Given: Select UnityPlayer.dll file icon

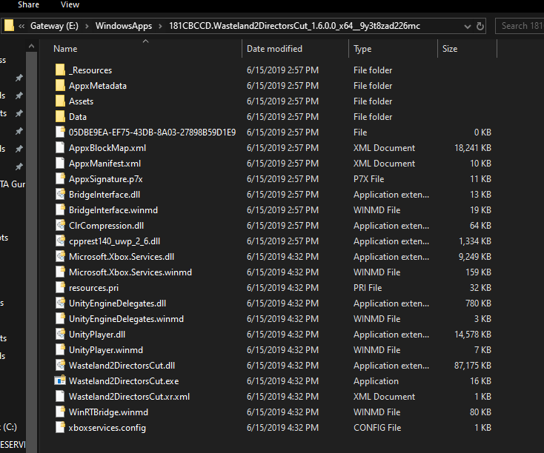Looking at the screenshot, I should (60, 335).
